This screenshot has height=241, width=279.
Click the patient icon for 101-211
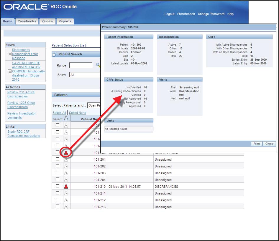66,193
